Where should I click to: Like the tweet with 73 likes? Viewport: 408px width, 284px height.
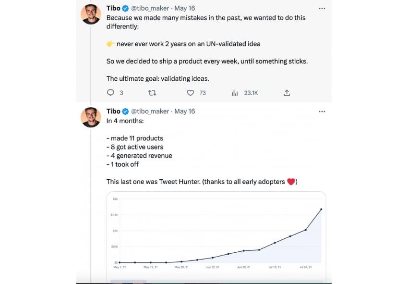click(x=190, y=93)
